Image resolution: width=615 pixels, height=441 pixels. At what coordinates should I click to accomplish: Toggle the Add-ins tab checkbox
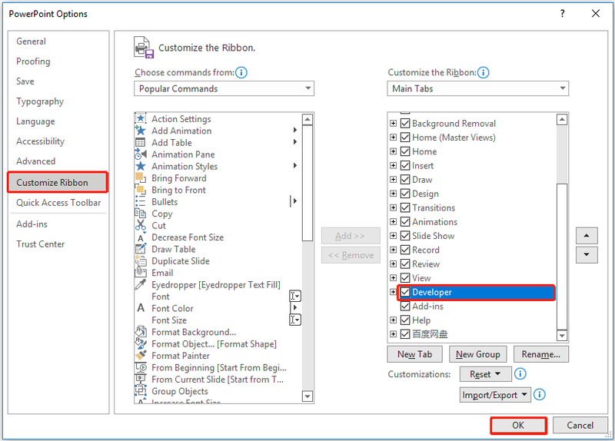click(x=405, y=306)
